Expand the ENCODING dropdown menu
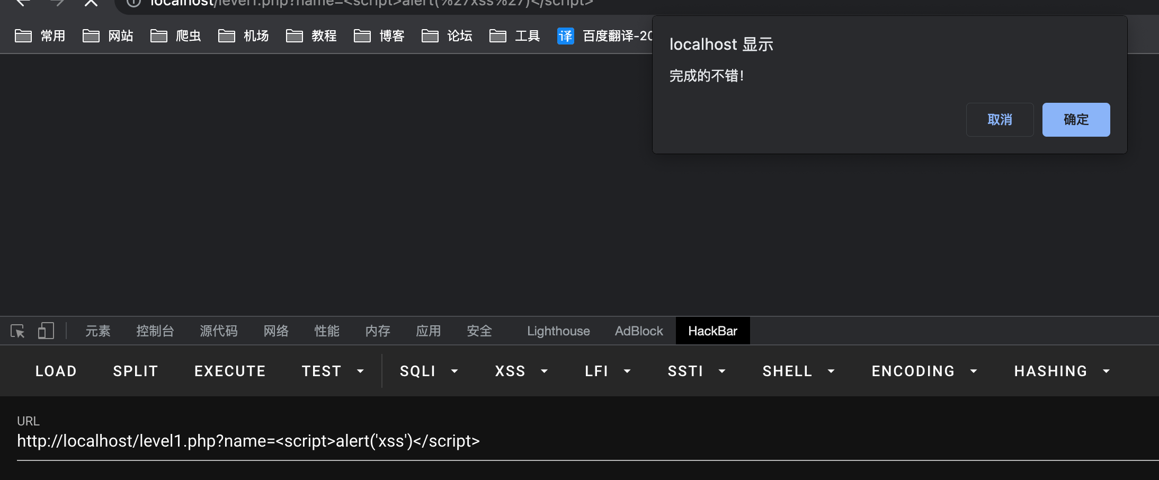The height and width of the screenshot is (480, 1159). (x=924, y=371)
